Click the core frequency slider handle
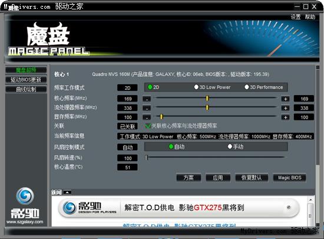This screenshot has width=324, height=239. pos(207,98)
